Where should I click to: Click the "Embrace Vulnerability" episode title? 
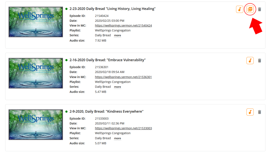[107, 60]
